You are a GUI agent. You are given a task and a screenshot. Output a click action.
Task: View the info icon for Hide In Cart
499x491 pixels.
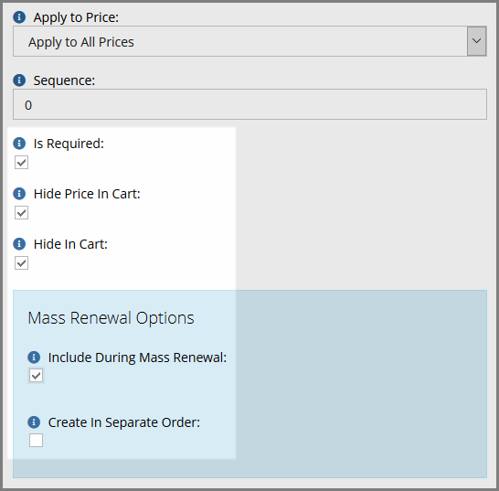(x=19, y=244)
